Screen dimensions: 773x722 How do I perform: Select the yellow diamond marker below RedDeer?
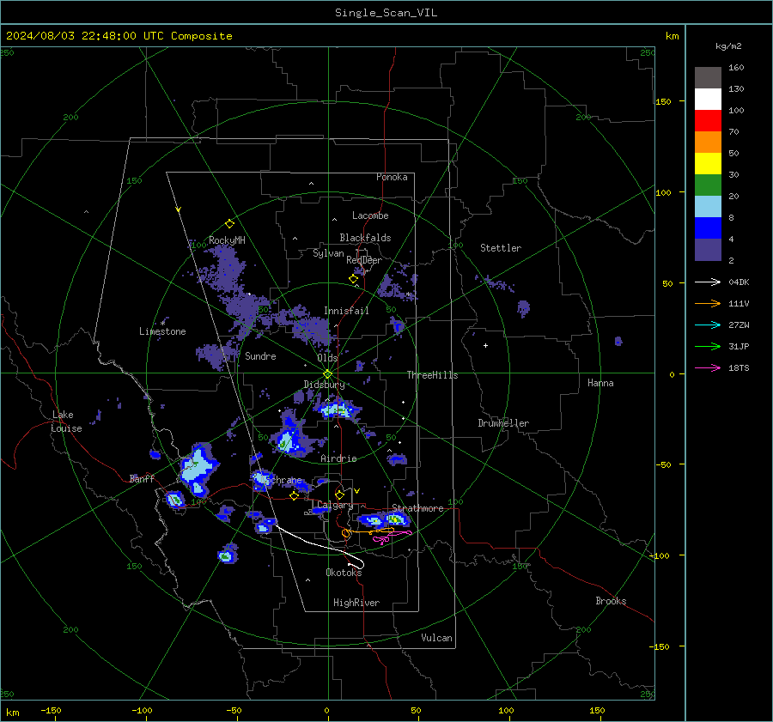coord(354,279)
